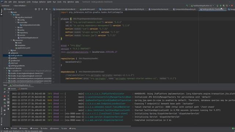
Task: Click the debug bug icon in top toolbar
Action: 221,6
